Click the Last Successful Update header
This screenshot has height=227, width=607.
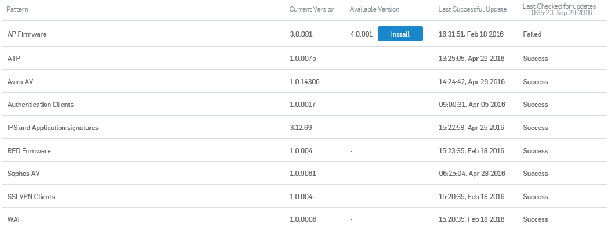472,9
